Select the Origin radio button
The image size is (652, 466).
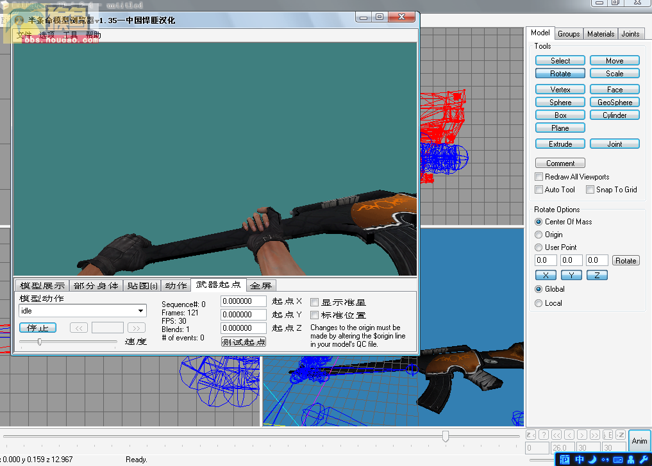pyautogui.click(x=539, y=235)
